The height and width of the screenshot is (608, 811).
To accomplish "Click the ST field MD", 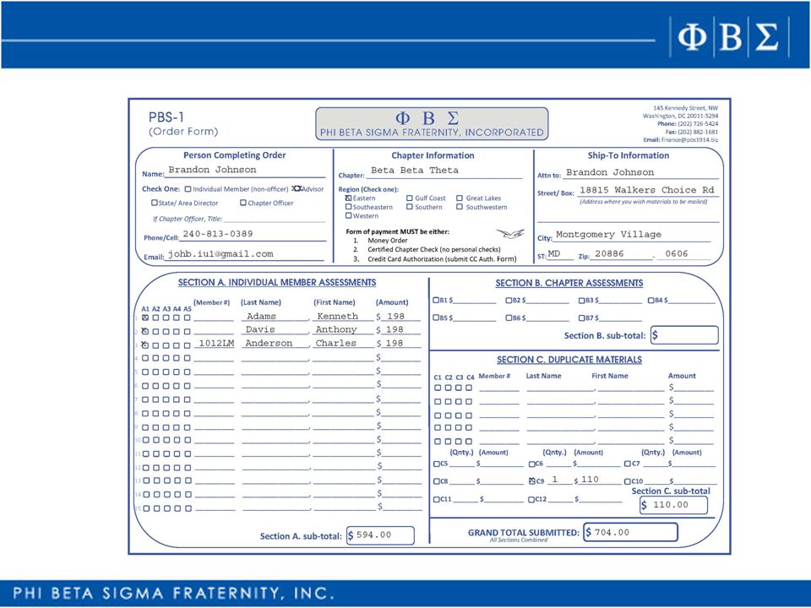I will pos(560,254).
